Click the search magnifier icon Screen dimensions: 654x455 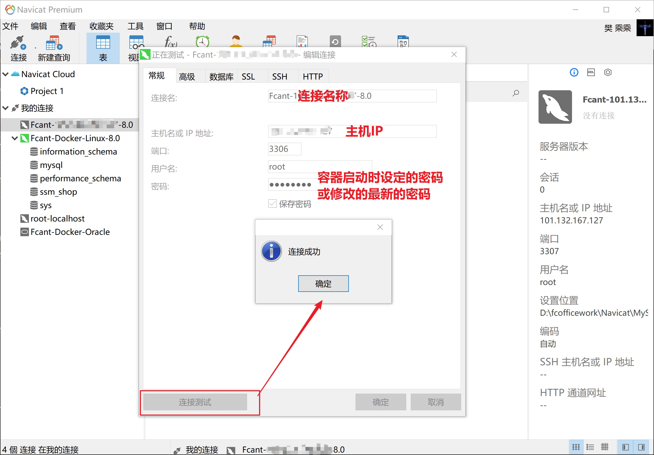(515, 93)
